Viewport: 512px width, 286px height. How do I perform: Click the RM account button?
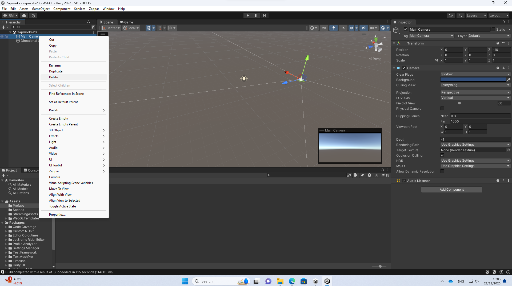10,15
